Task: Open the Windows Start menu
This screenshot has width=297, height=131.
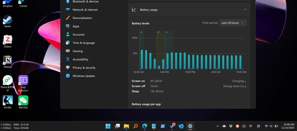Action: tap(108, 126)
